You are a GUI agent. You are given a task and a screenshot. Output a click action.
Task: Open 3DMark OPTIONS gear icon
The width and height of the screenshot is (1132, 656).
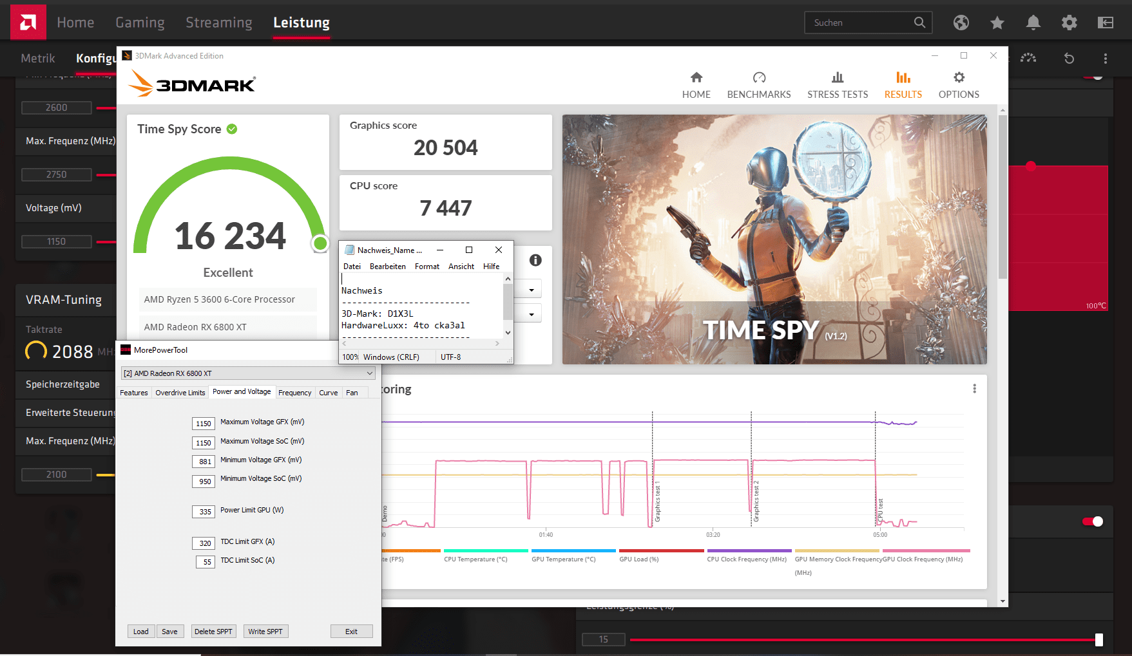click(x=959, y=78)
